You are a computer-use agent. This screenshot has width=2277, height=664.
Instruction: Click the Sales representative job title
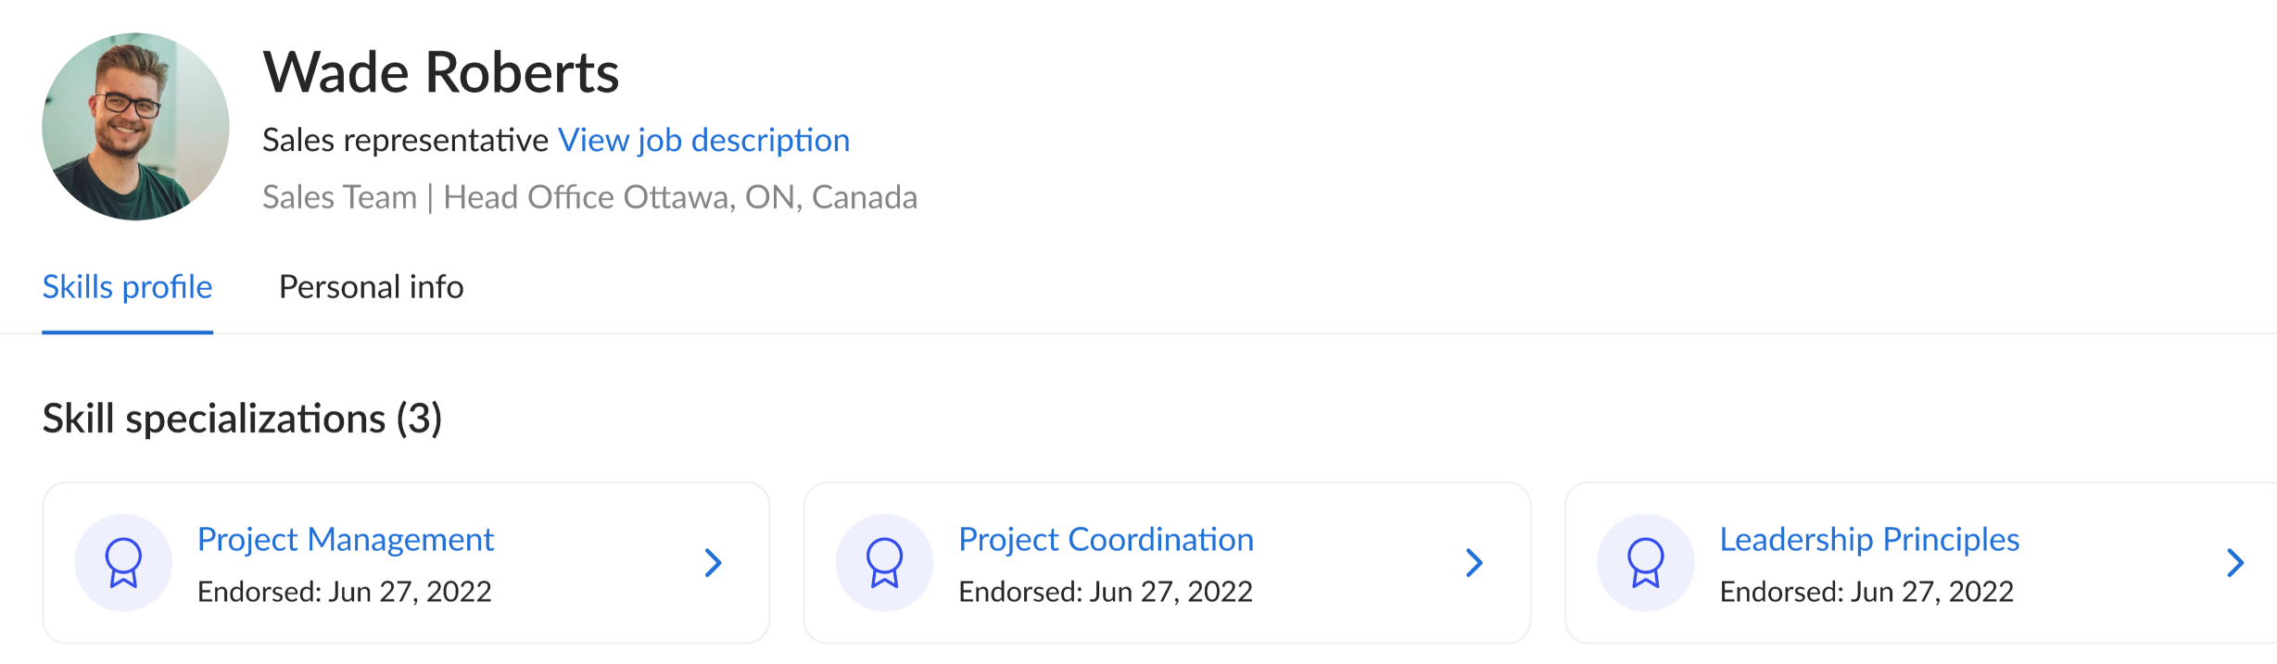coord(406,140)
